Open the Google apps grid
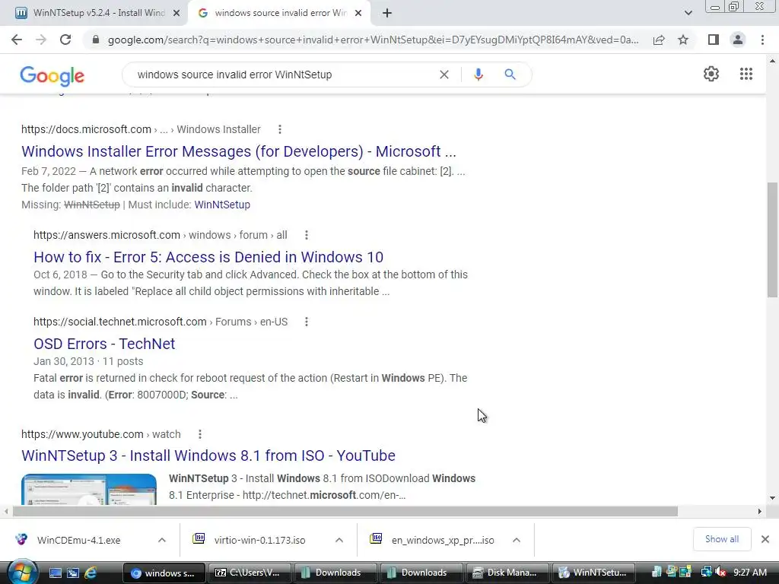The image size is (779, 584). [x=746, y=74]
